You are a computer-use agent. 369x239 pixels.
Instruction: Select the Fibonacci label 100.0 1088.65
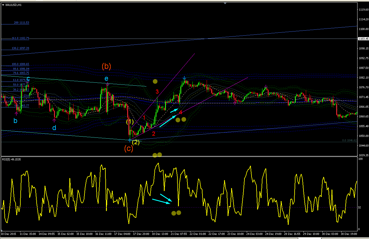coord(20,64)
